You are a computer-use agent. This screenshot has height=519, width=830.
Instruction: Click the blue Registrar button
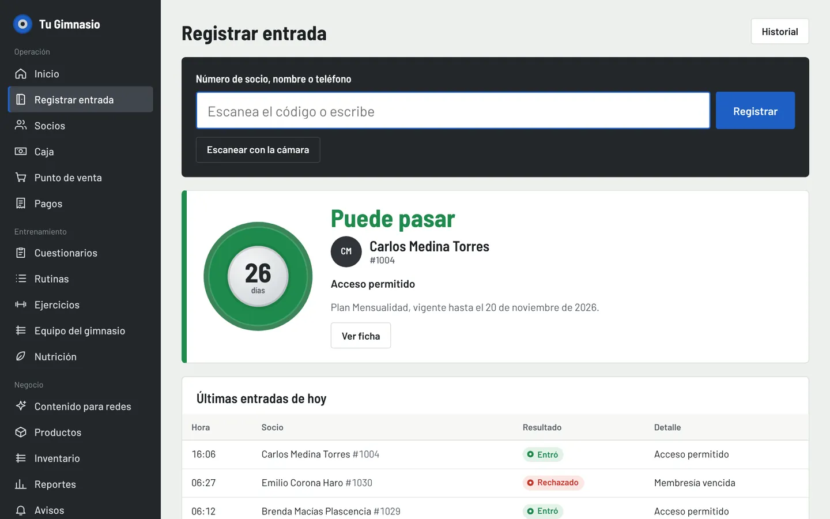755,110
